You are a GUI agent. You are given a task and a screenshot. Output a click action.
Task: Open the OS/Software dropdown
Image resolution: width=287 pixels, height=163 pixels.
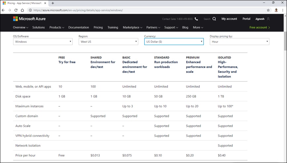tap(43, 42)
